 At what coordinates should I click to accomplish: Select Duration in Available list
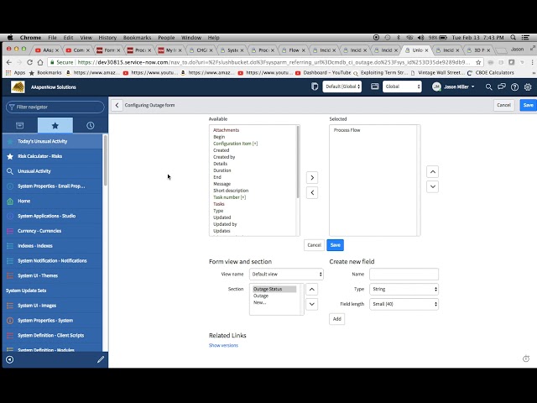click(x=222, y=170)
